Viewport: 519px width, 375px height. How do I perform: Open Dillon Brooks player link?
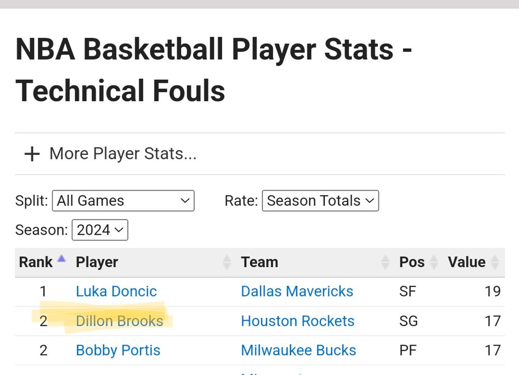[x=119, y=321]
